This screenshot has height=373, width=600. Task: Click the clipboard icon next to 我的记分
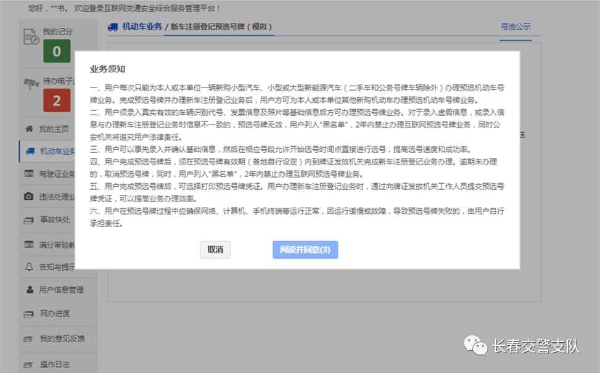[30, 35]
